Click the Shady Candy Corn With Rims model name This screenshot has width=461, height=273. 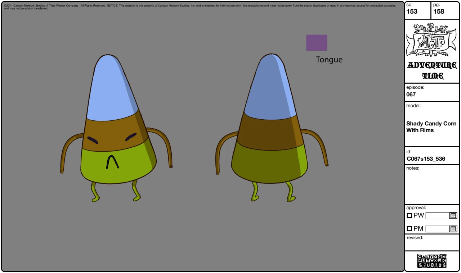[x=431, y=127]
